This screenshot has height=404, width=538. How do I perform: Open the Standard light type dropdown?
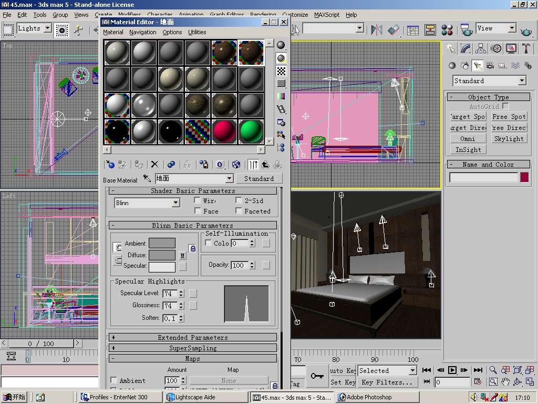(x=521, y=81)
